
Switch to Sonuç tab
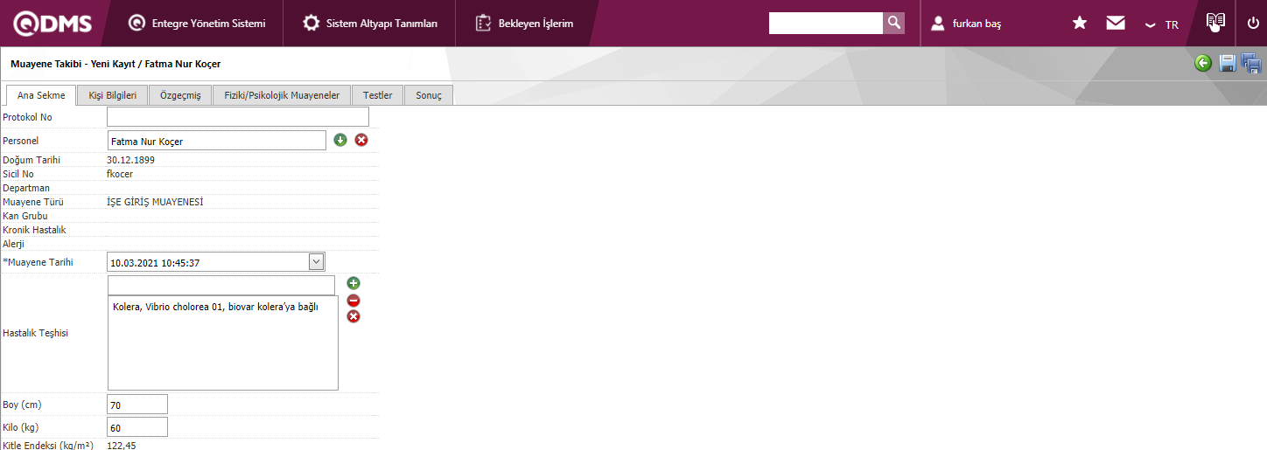pos(429,95)
